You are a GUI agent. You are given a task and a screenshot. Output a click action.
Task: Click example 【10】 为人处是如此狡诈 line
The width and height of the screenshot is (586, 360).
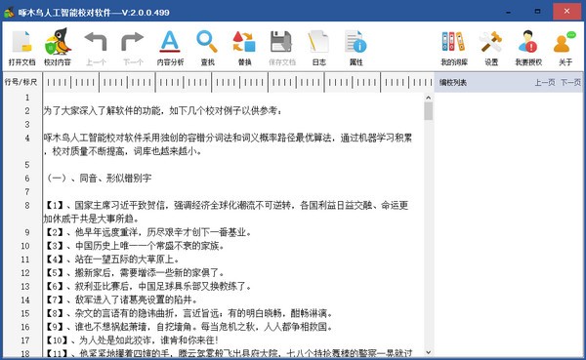(x=131, y=340)
